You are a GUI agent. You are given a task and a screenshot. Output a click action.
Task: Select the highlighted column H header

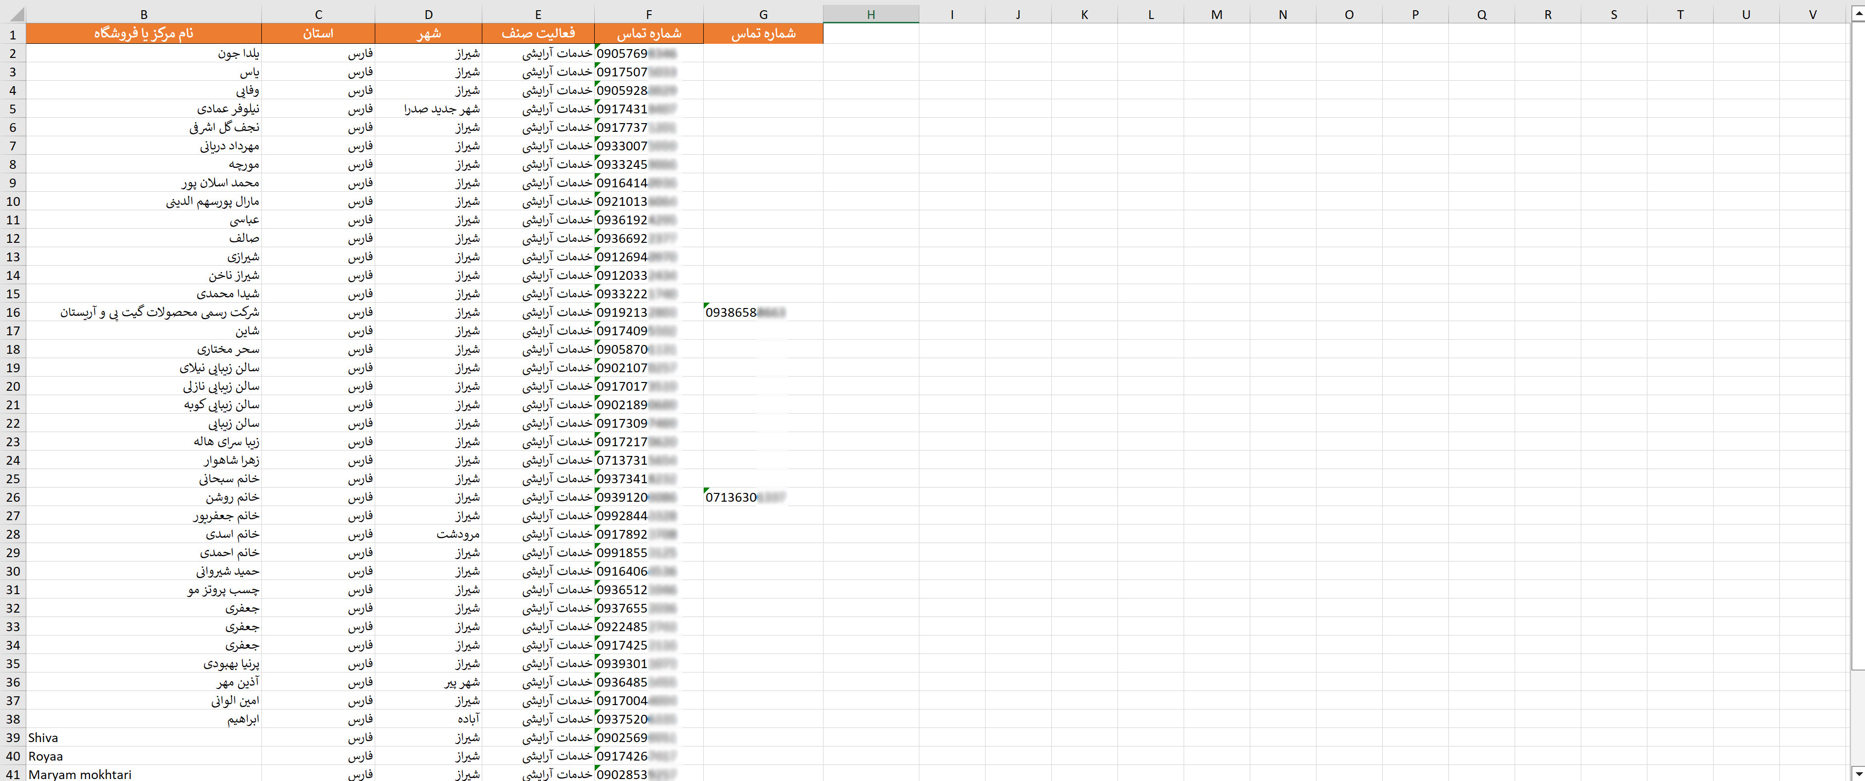[871, 14]
